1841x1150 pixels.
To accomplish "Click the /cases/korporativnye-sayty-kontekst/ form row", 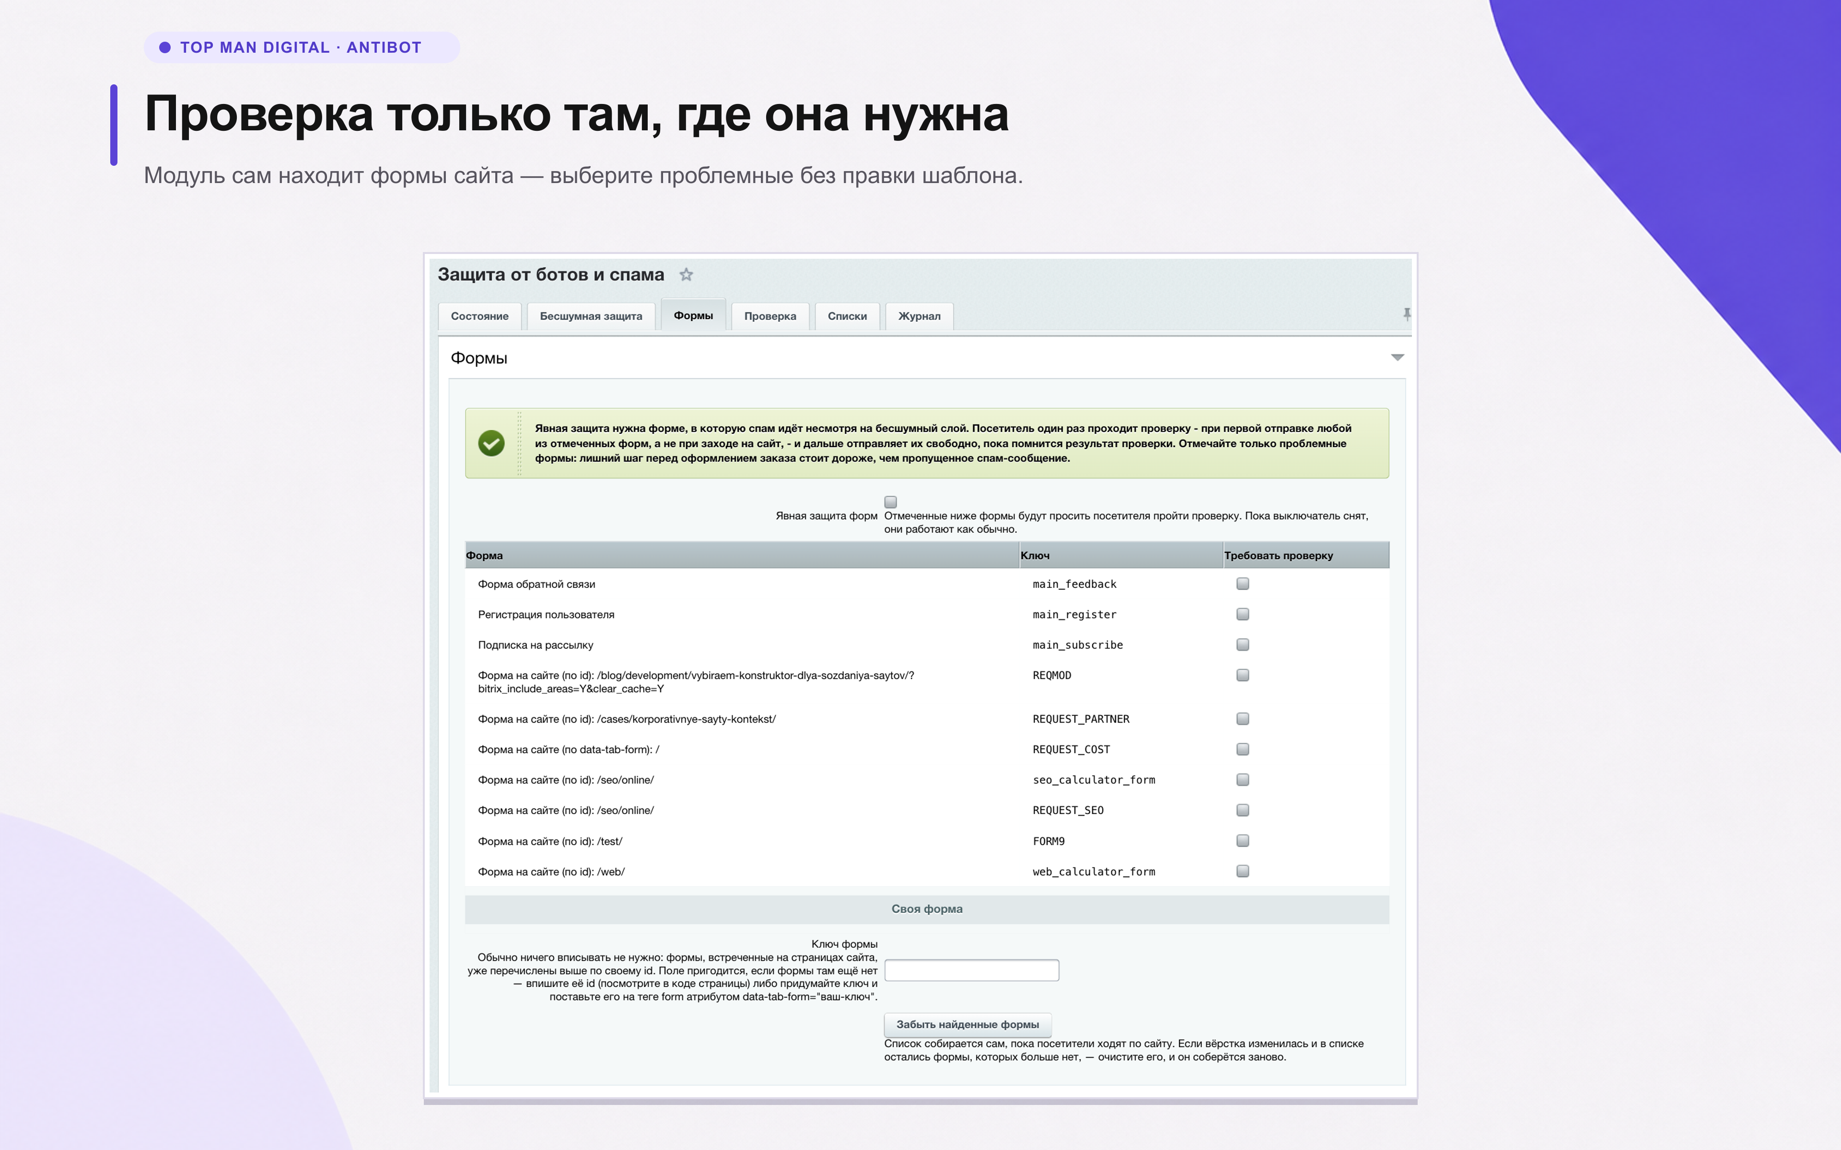I will [x=627, y=719].
